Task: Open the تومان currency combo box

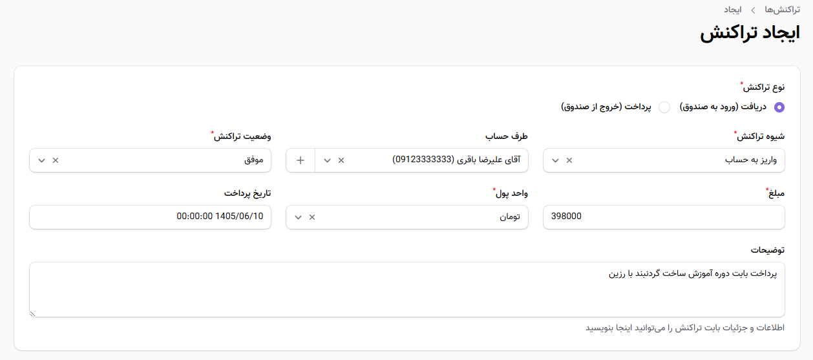Action: (407, 217)
